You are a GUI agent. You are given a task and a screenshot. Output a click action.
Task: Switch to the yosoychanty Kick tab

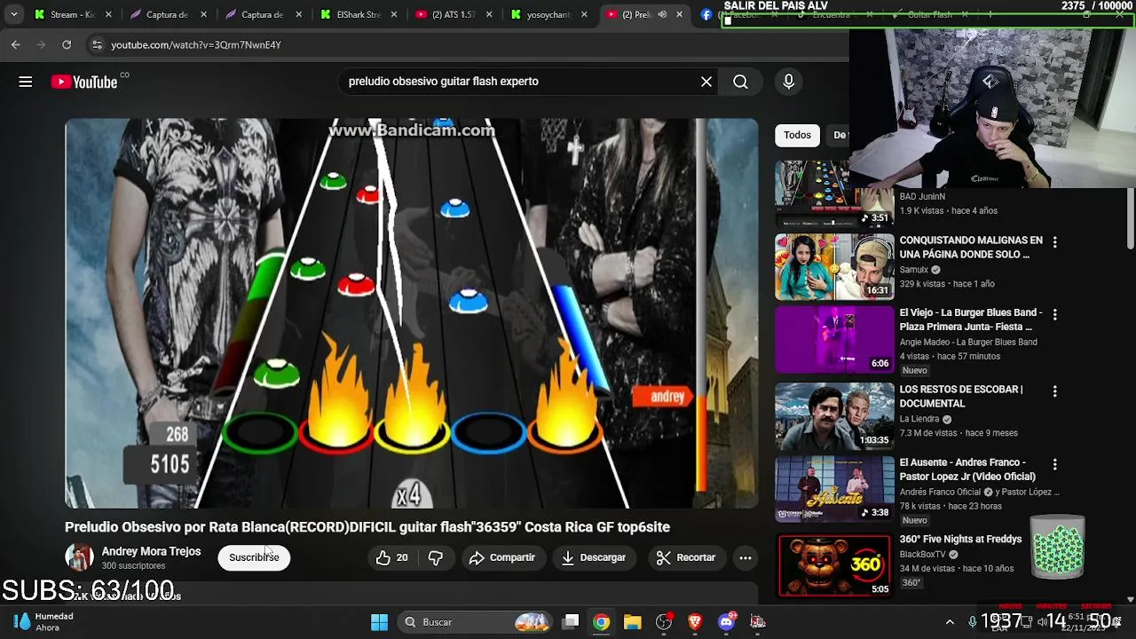point(549,14)
